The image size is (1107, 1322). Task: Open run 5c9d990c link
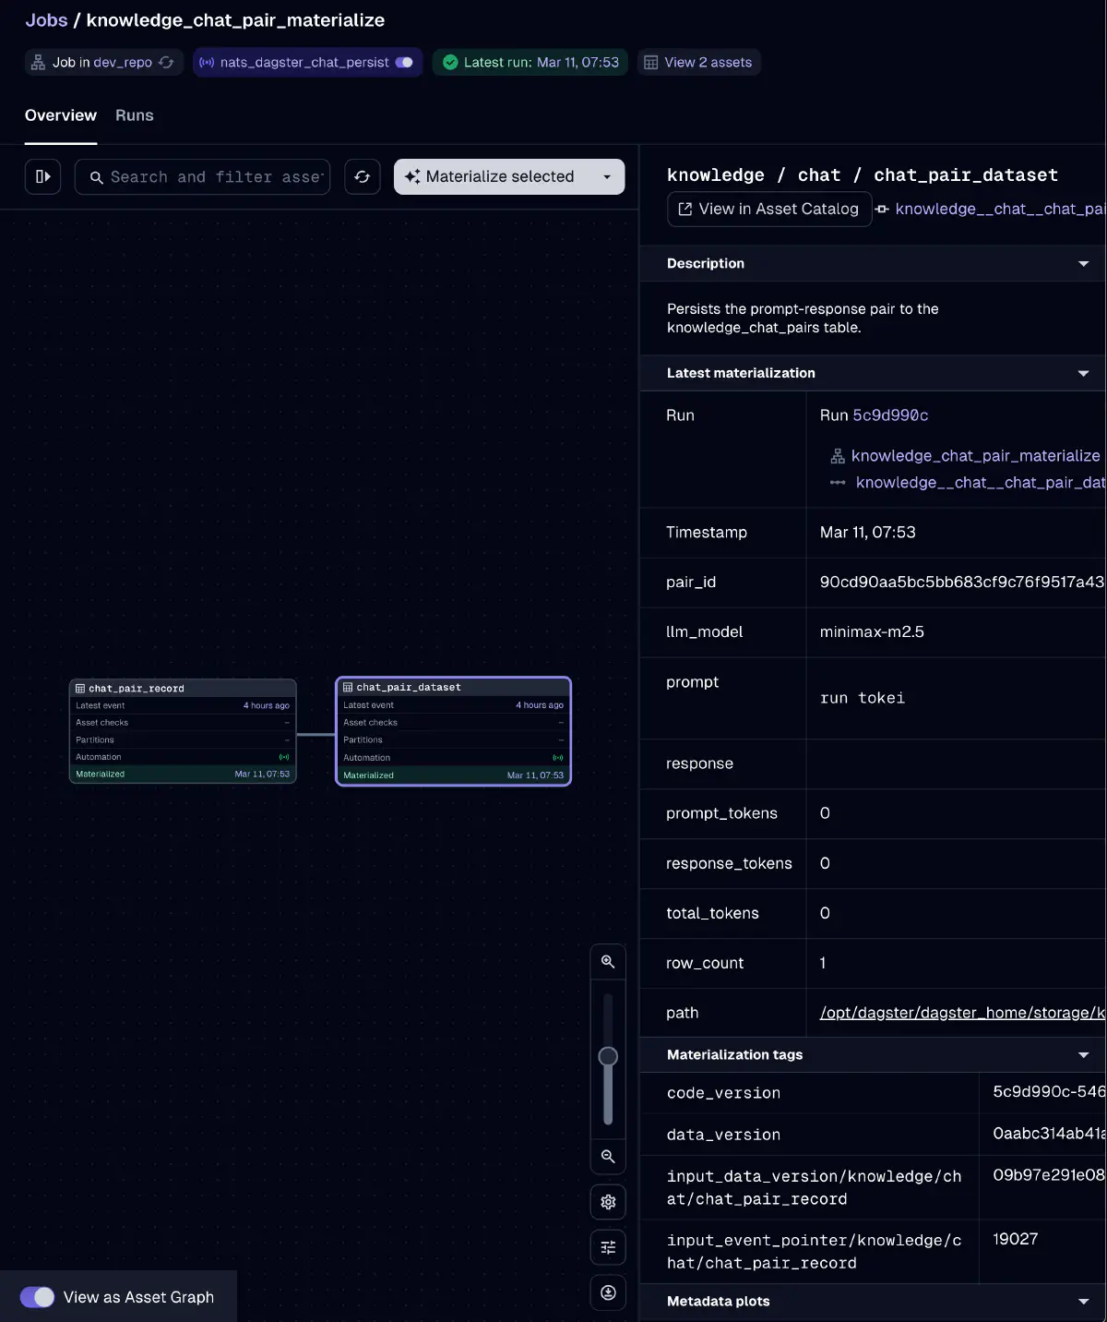(x=890, y=415)
